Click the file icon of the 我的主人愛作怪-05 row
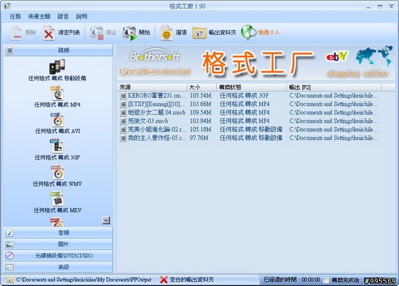Image resolution: width=399 pixels, height=286 pixels. [123, 138]
